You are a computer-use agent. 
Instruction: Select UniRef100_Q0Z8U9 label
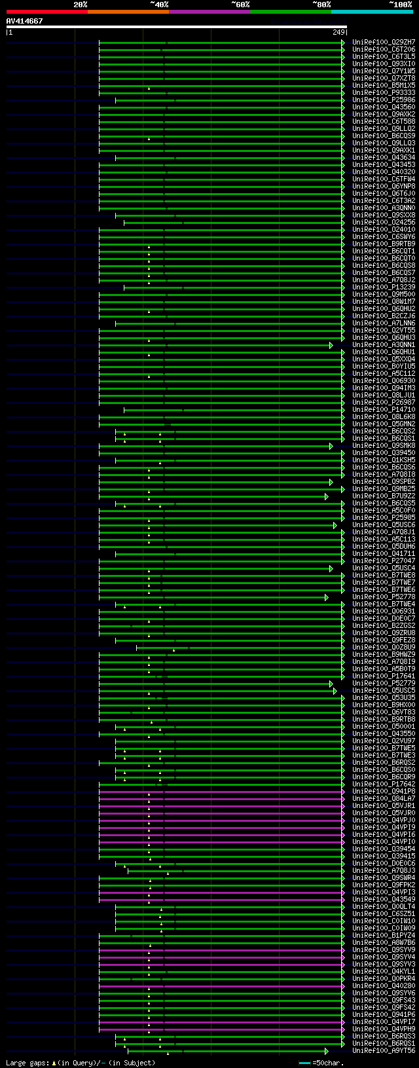384,648
